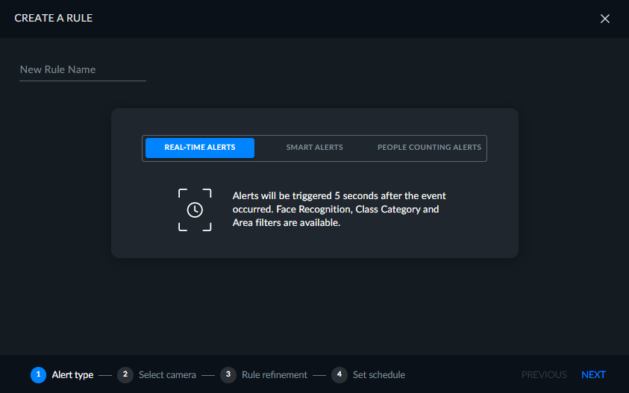Click the dash between Rule refinement and step 4
The width and height of the screenshot is (629, 393).
[x=319, y=375]
